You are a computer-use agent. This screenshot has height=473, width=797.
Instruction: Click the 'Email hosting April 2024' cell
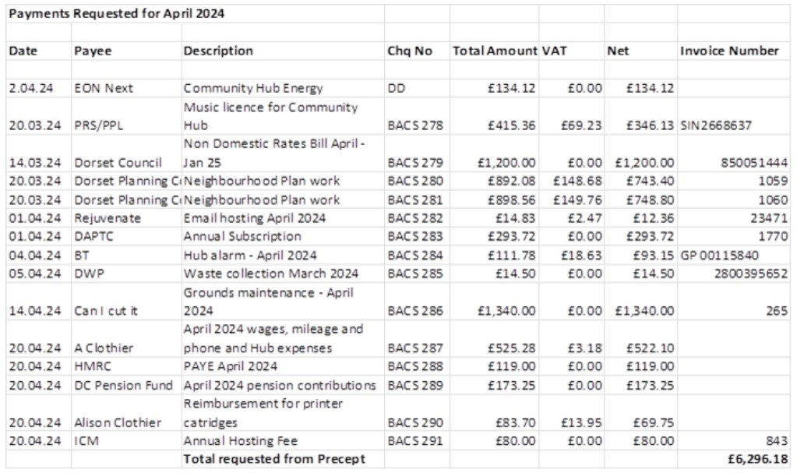(255, 218)
